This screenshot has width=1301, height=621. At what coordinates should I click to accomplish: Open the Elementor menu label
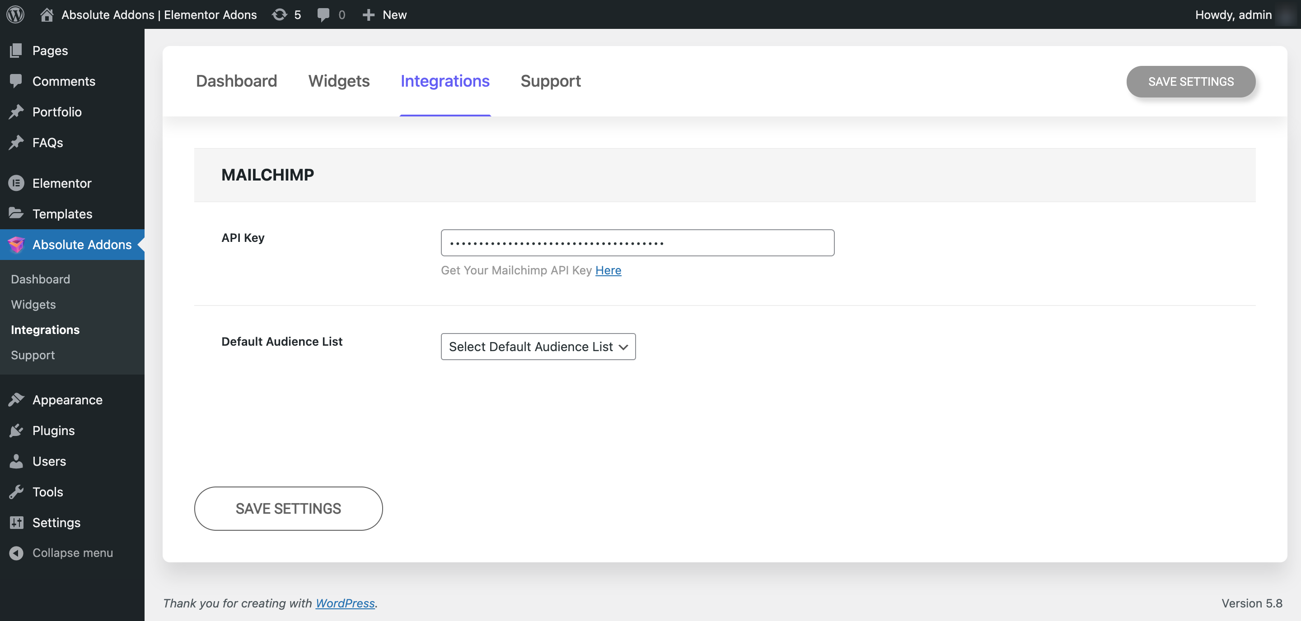click(x=61, y=183)
